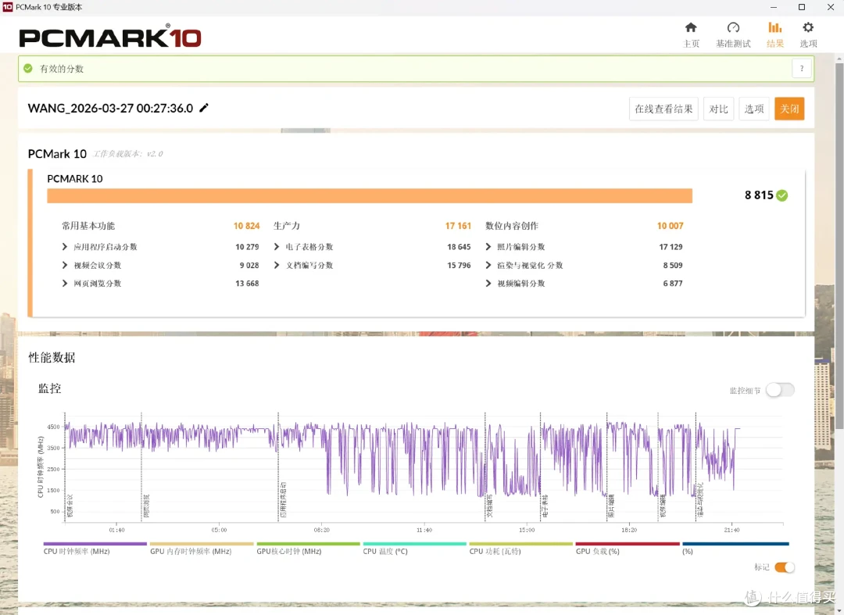
Task: Select the CPU temperature (°C) legend bar
Action: [414, 544]
